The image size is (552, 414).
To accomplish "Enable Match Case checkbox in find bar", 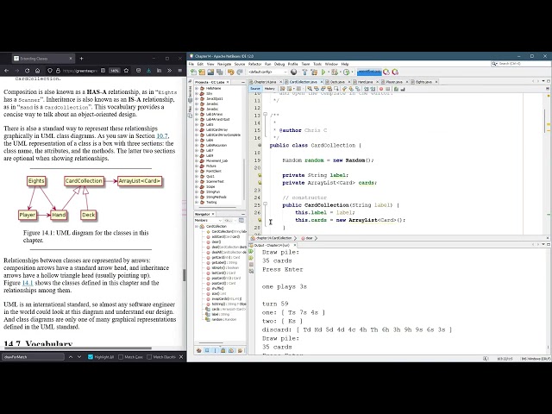I will click(121, 357).
